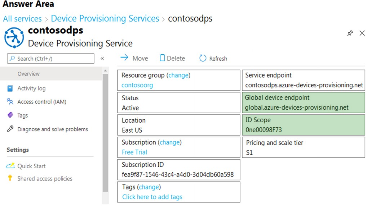Click the Status value Active

click(130, 108)
